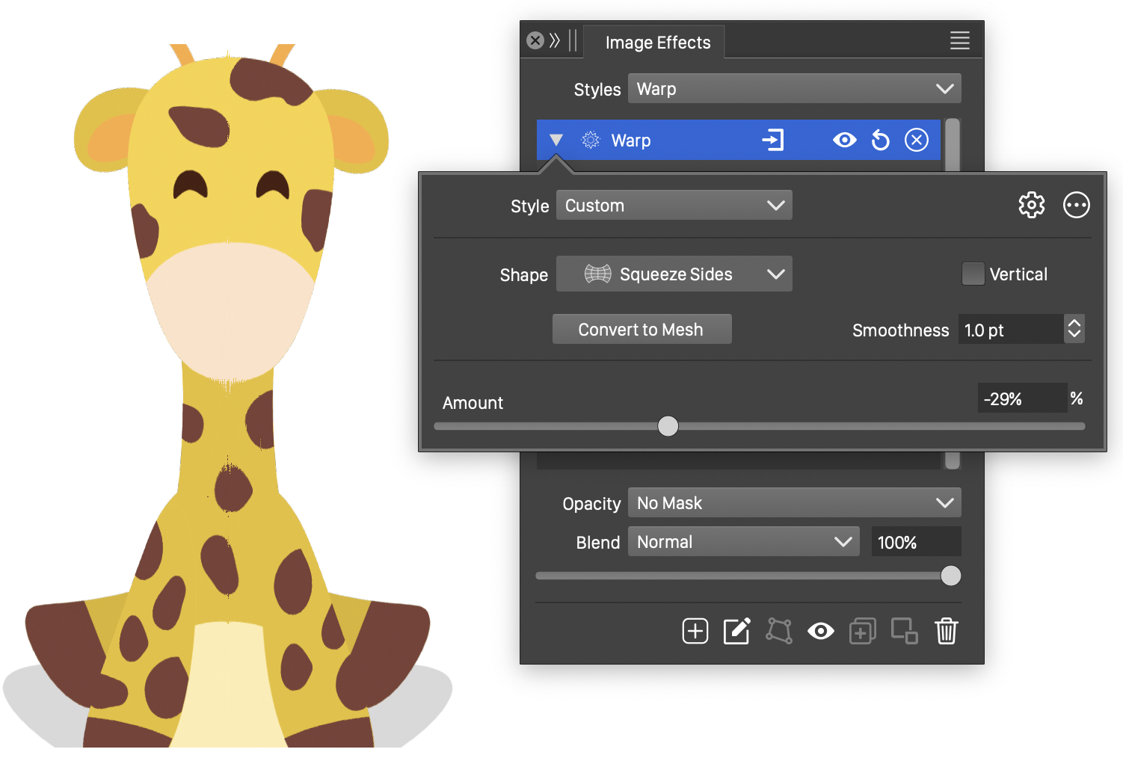Toggle the eye icon in the bottom toolbar
The width and height of the screenshot is (1123, 761).
pyautogui.click(x=820, y=631)
